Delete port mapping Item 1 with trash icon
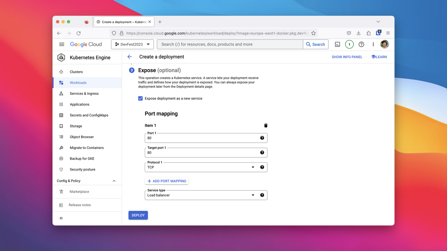This screenshot has height=251, width=447. (x=266, y=125)
